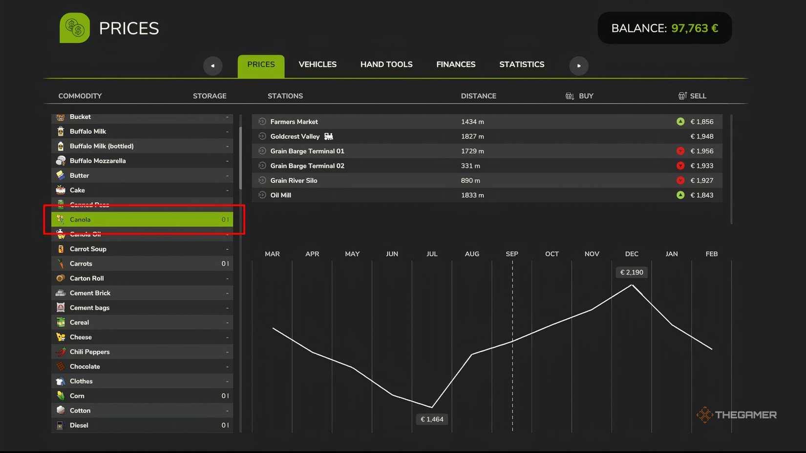Click the Cheese commodity icon

pyautogui.click(x=61, y=337)
